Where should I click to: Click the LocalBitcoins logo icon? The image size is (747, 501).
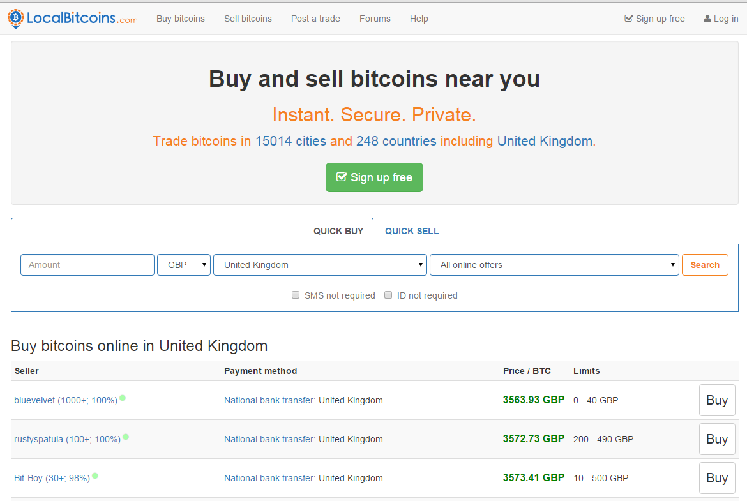point(16,19)
